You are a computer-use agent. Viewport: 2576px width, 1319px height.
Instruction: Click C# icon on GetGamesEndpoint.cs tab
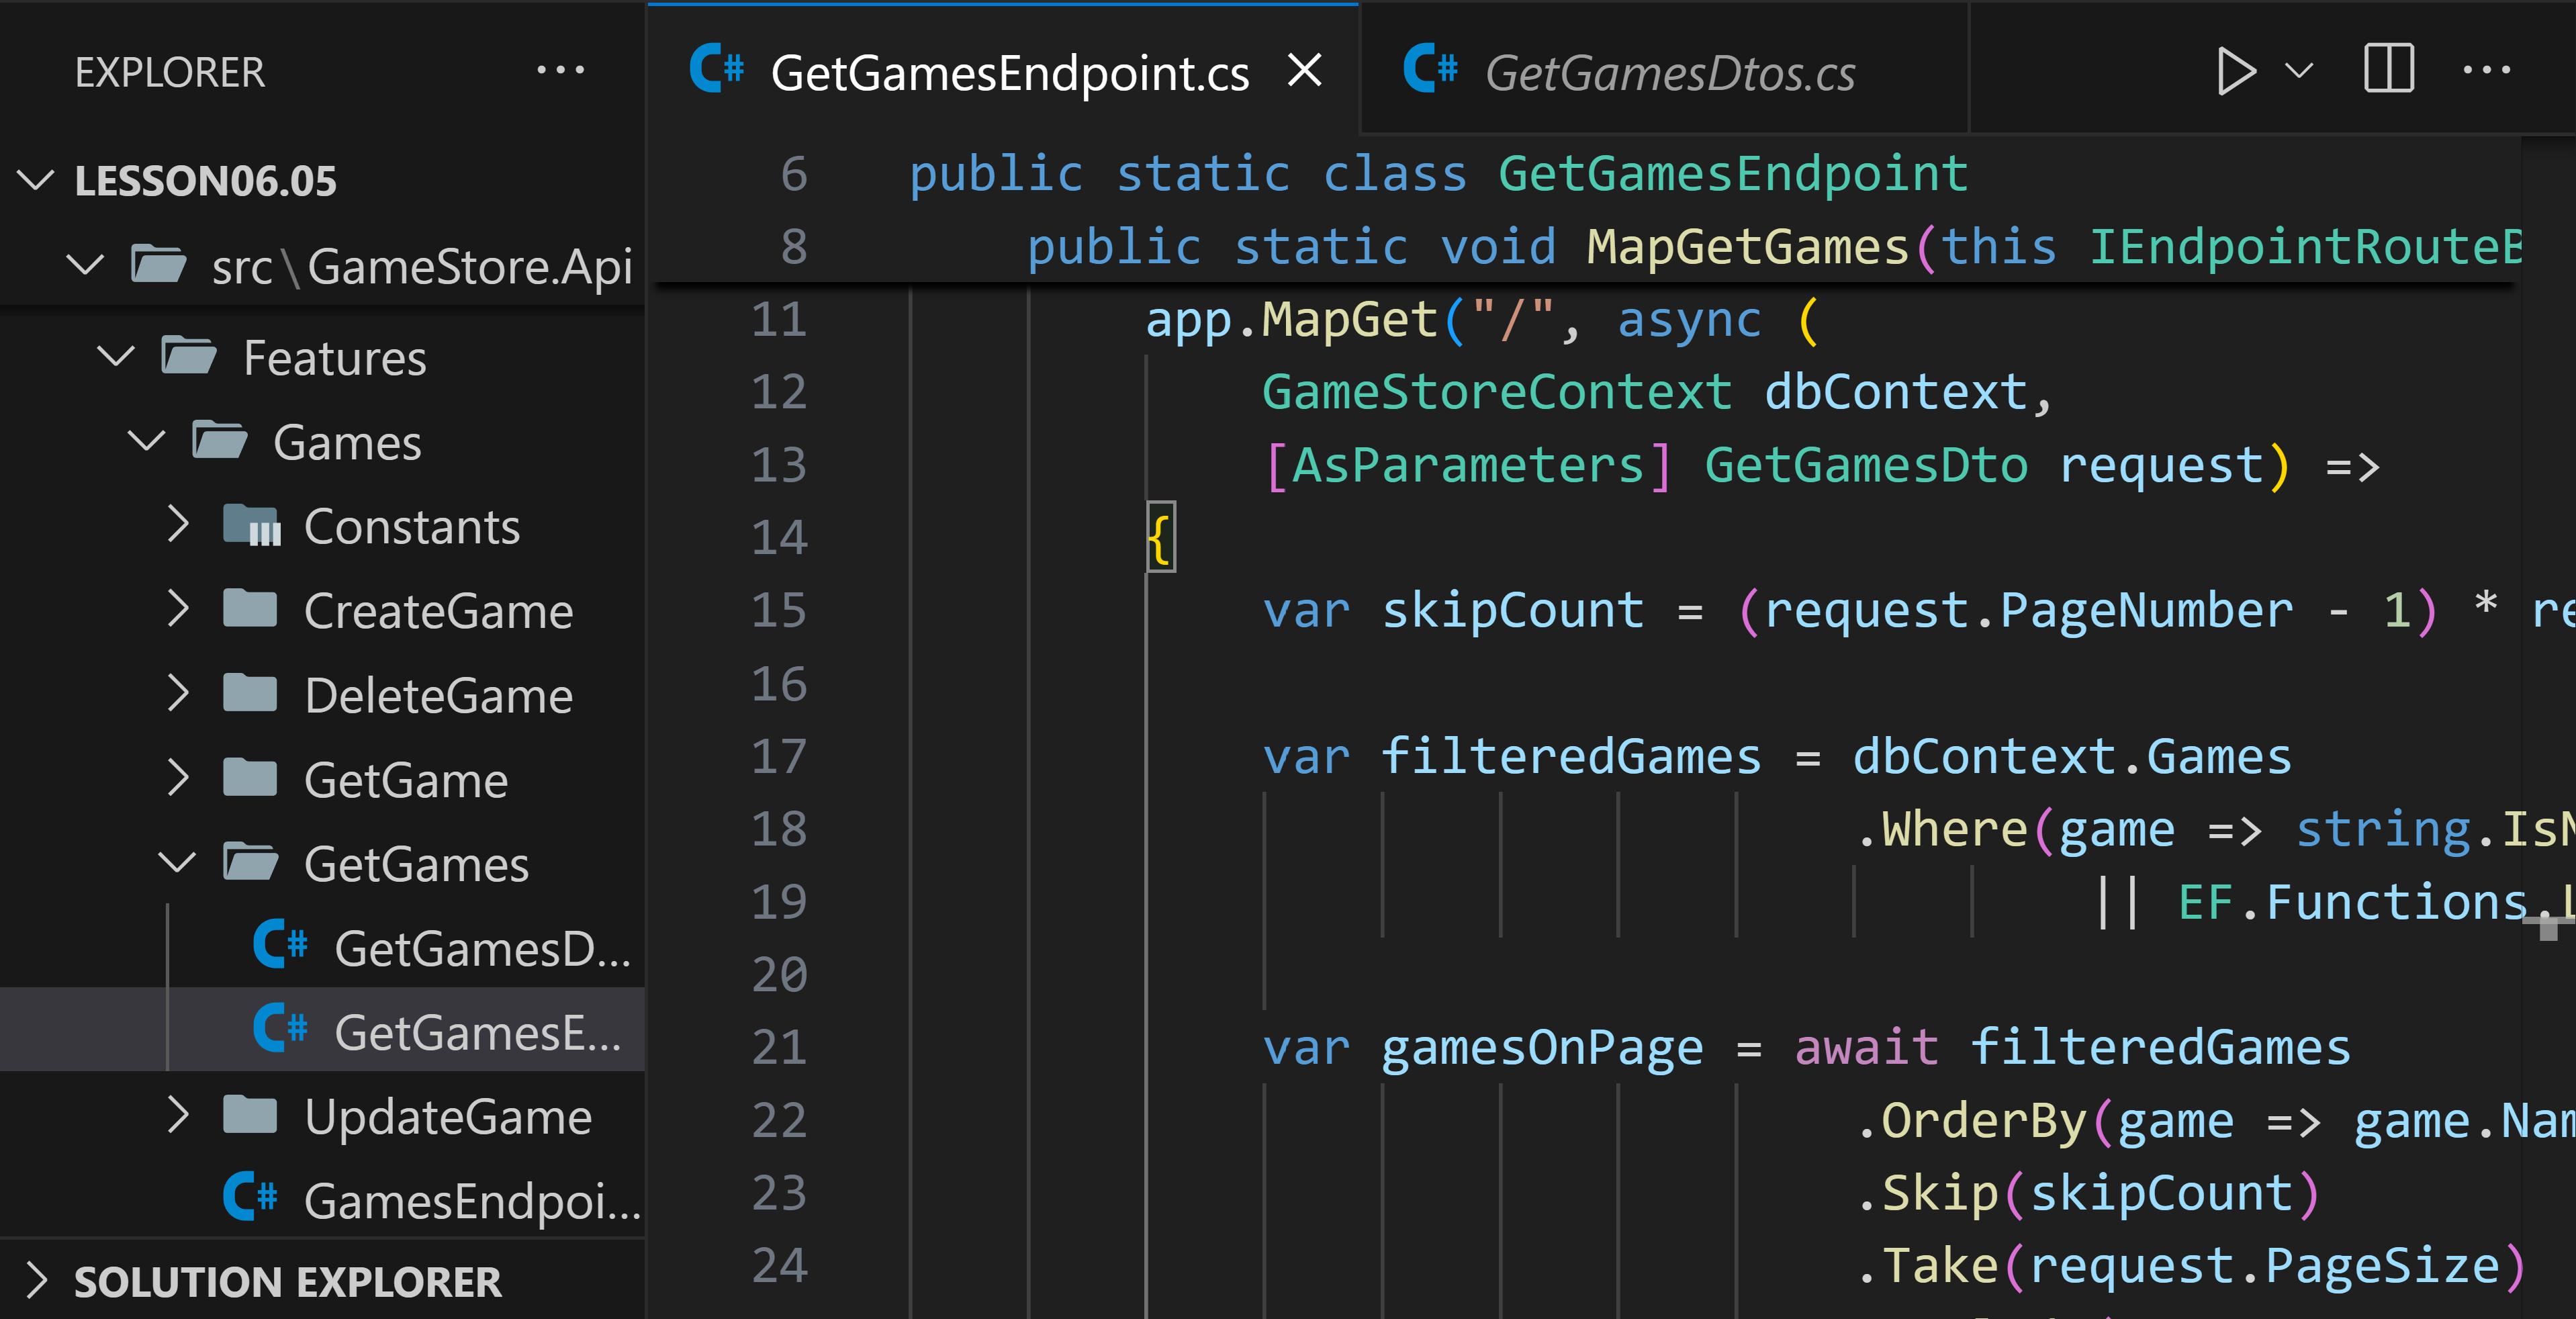pos(717,69)
